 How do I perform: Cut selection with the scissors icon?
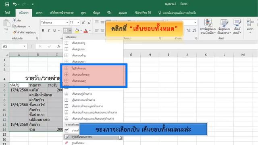[x=17, y=21]
